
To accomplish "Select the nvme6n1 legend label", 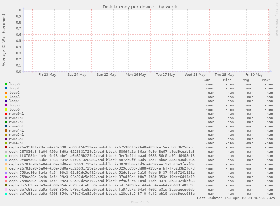I will tap(17, 139).
